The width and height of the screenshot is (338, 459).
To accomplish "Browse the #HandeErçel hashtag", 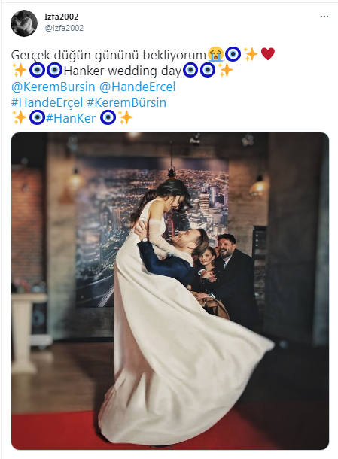I will (x=47, y=102).
